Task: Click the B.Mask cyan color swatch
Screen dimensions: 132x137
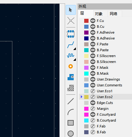Action: click(86, 73)
